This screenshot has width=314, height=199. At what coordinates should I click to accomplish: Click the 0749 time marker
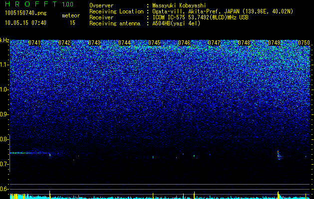pos(274,43)
